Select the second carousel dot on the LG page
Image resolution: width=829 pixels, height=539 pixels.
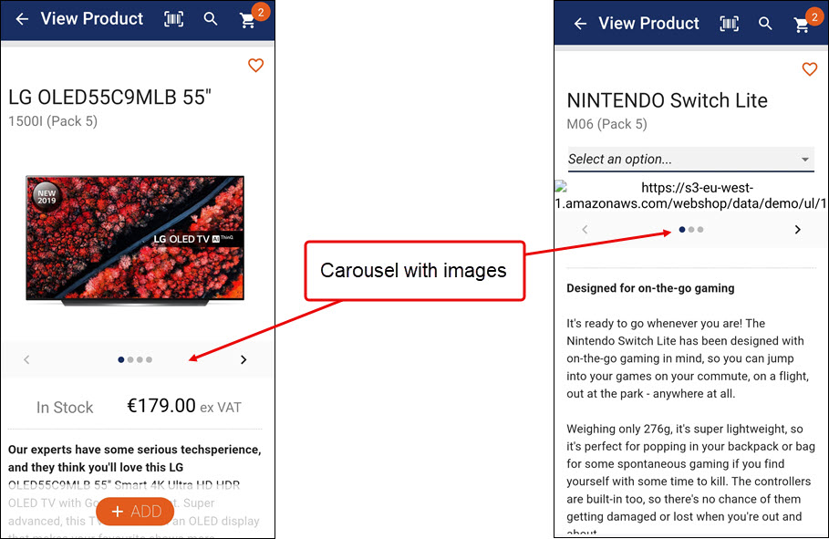click(130, 359)
